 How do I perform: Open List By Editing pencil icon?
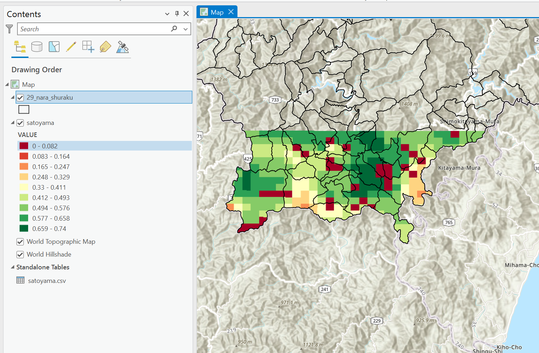click(71, 47)
